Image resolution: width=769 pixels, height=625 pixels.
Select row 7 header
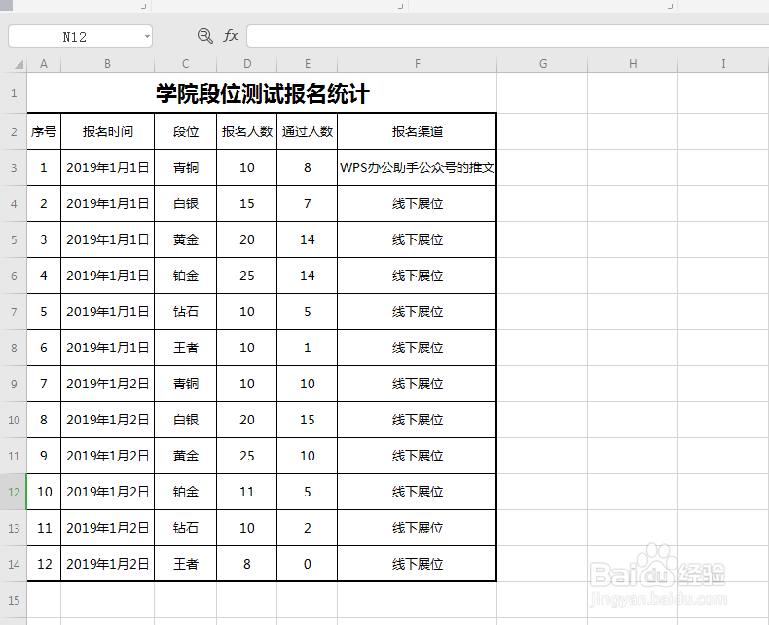(14, 312)
